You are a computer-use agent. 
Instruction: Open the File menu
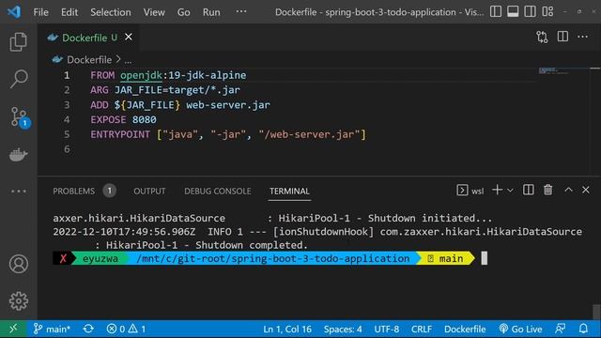[x=40, y=12]
